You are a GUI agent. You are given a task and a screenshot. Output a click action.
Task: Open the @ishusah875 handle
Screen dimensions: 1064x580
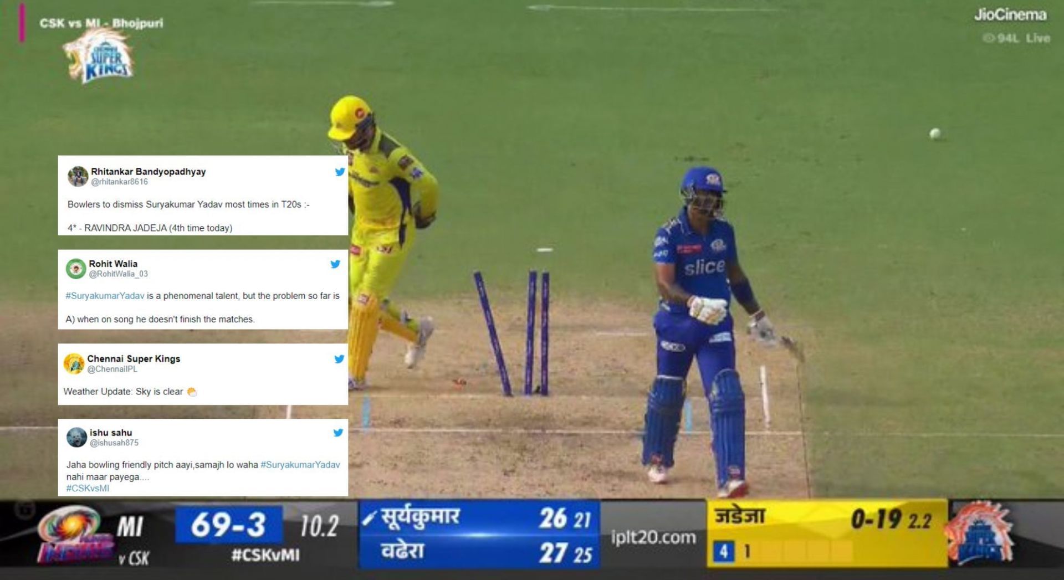coord(114,443)
